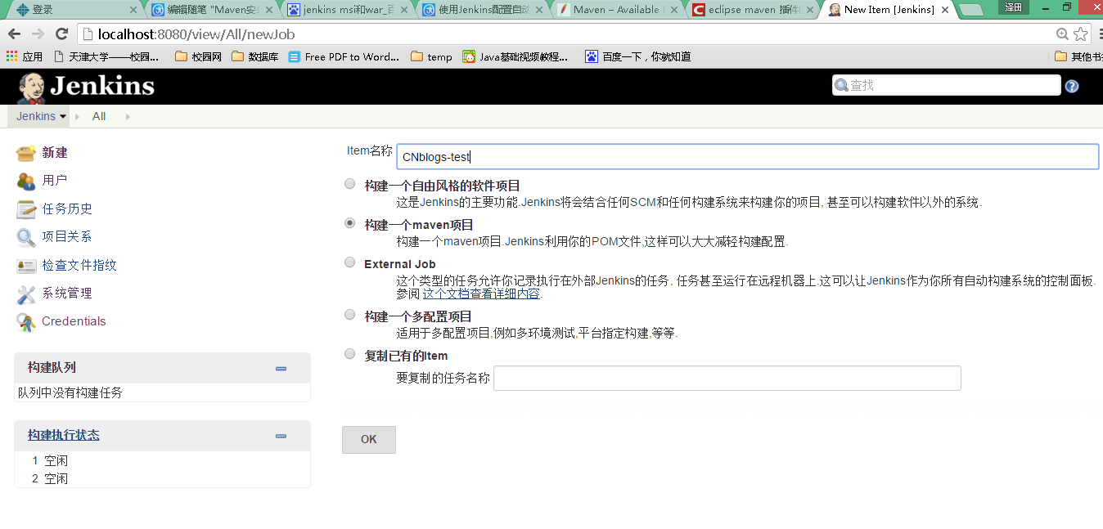Select the 构建一个自由风格的软件项目 radio button
This screenshot has height=529, width=1103.
pyautogui.click(x=350, y=185)
